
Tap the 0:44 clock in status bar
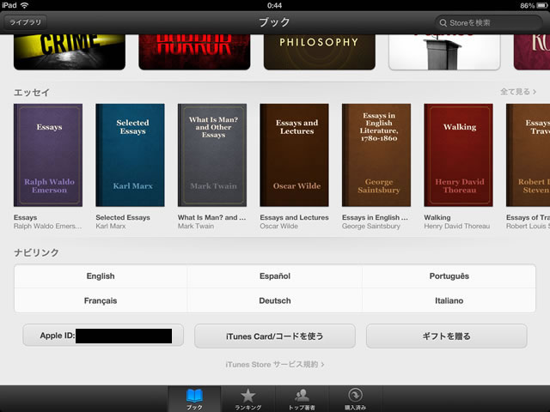274,6
